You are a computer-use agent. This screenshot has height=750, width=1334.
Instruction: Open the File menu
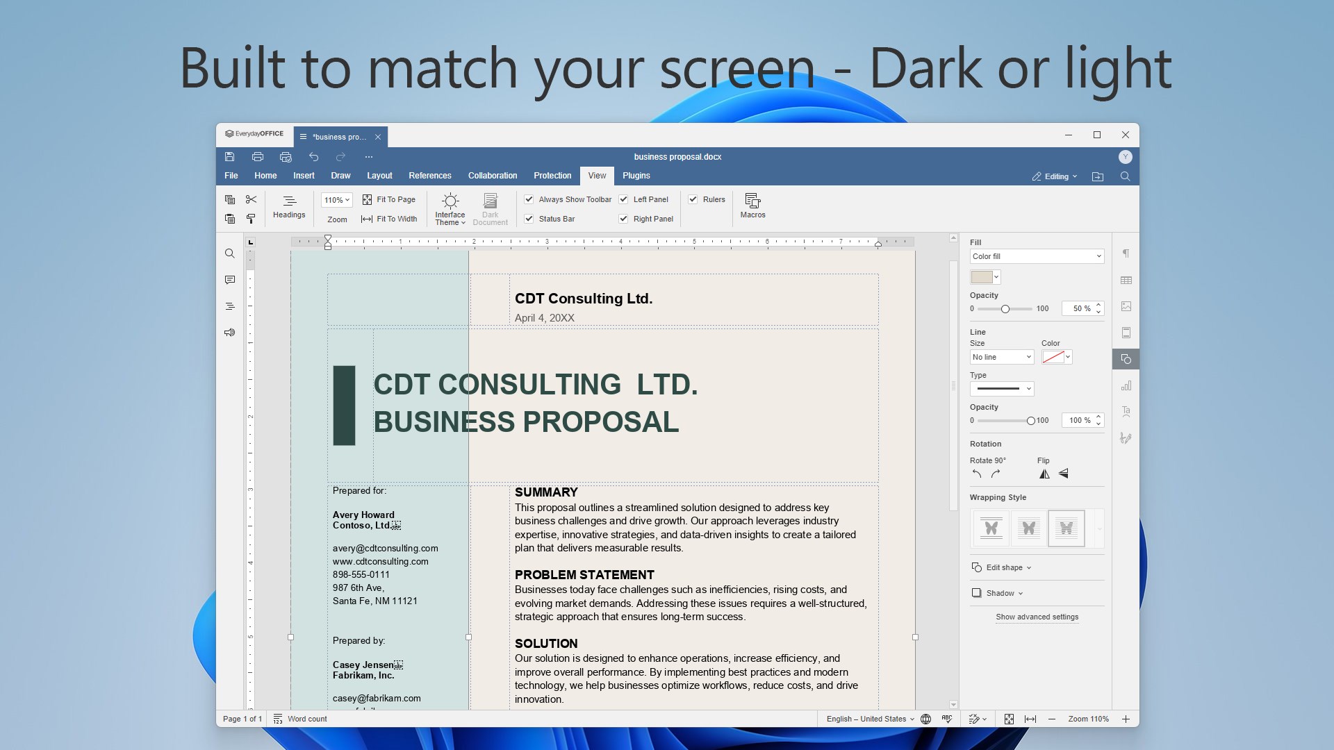tap(231, 176)
